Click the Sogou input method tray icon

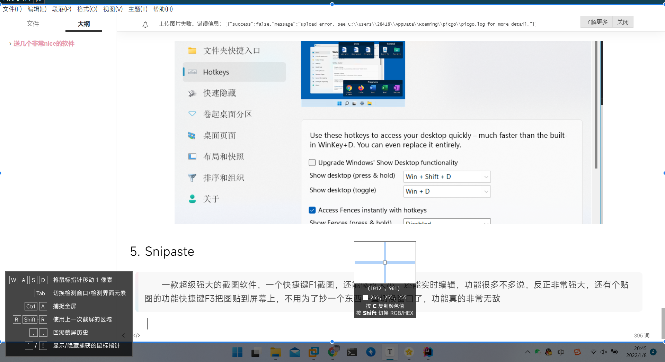pos(577,352)
